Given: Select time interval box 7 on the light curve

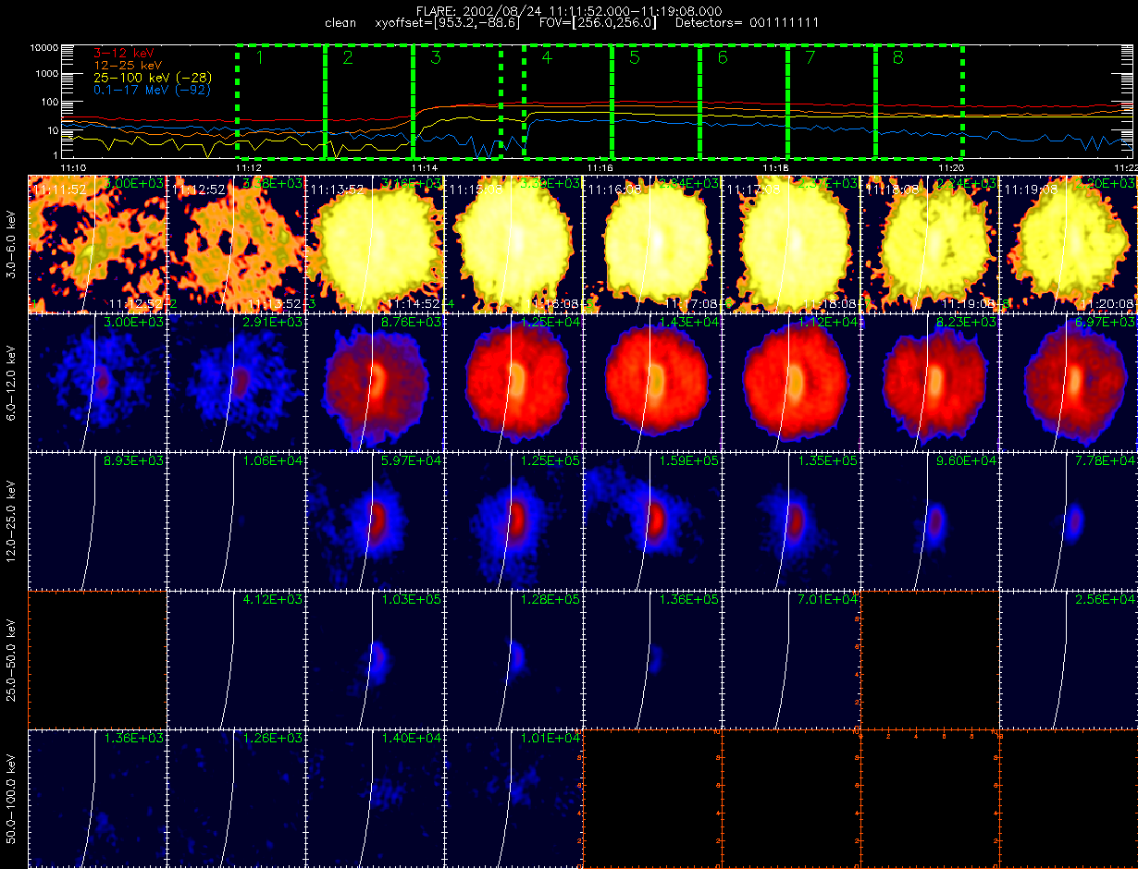Looking at the screenshot, I should click(831, 102).
